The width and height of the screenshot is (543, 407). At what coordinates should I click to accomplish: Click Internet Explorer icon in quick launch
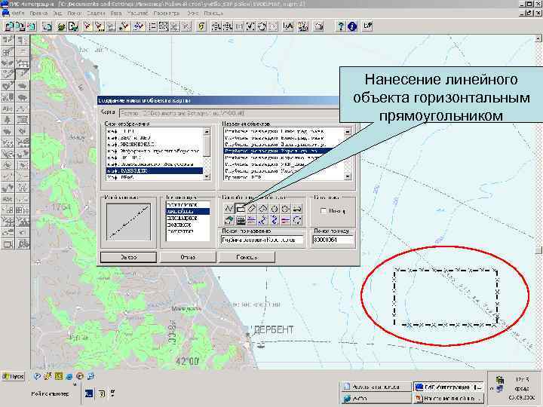[x=69, y=376]
